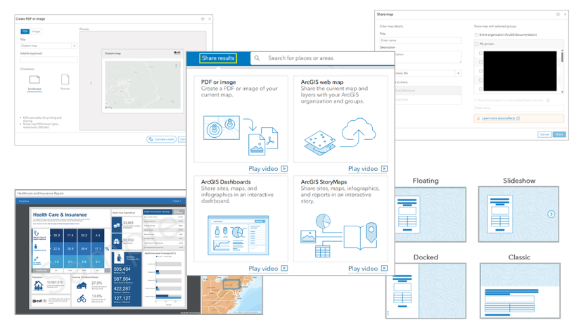The image size is (581, 327).
Task: Click the family population icon in infographic
Action: click(x=38, y=286)
